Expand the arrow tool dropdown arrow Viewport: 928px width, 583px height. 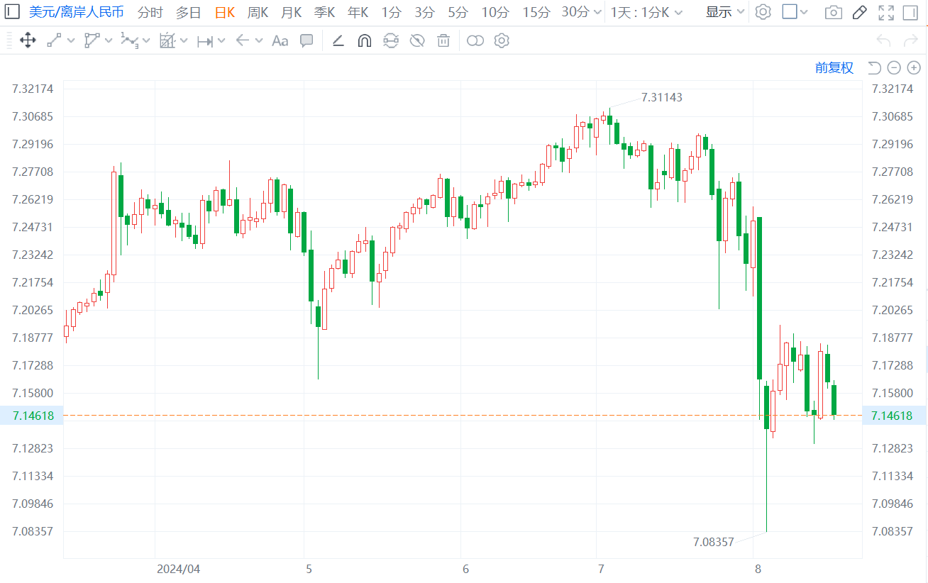click(259, 41)
